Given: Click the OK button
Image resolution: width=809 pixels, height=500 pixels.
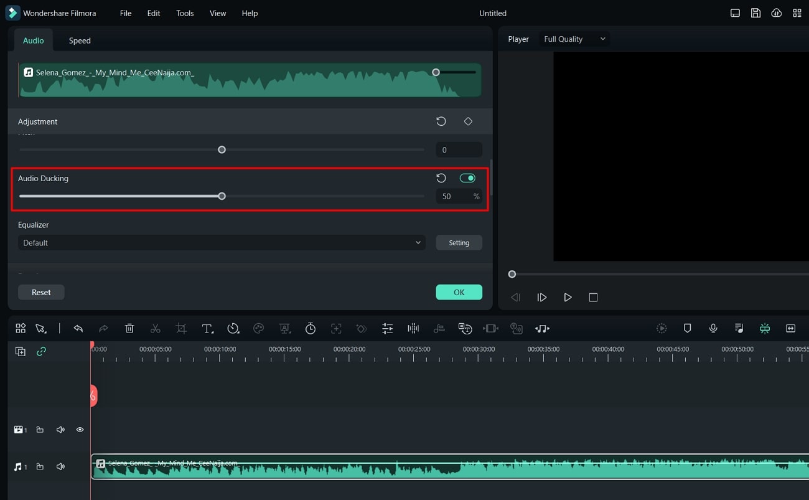Looking at the screenshot, I should point(459,292).
